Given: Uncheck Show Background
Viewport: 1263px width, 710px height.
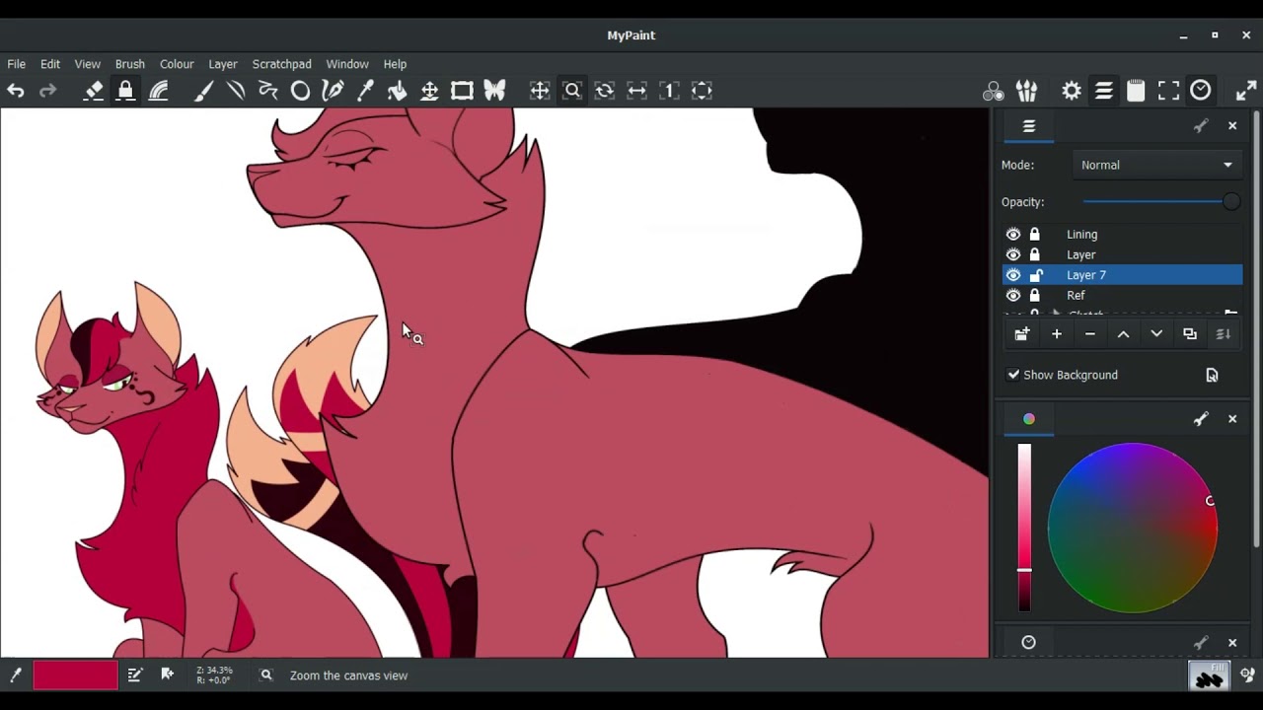Looking at the screenshot, I should 1013,375.
